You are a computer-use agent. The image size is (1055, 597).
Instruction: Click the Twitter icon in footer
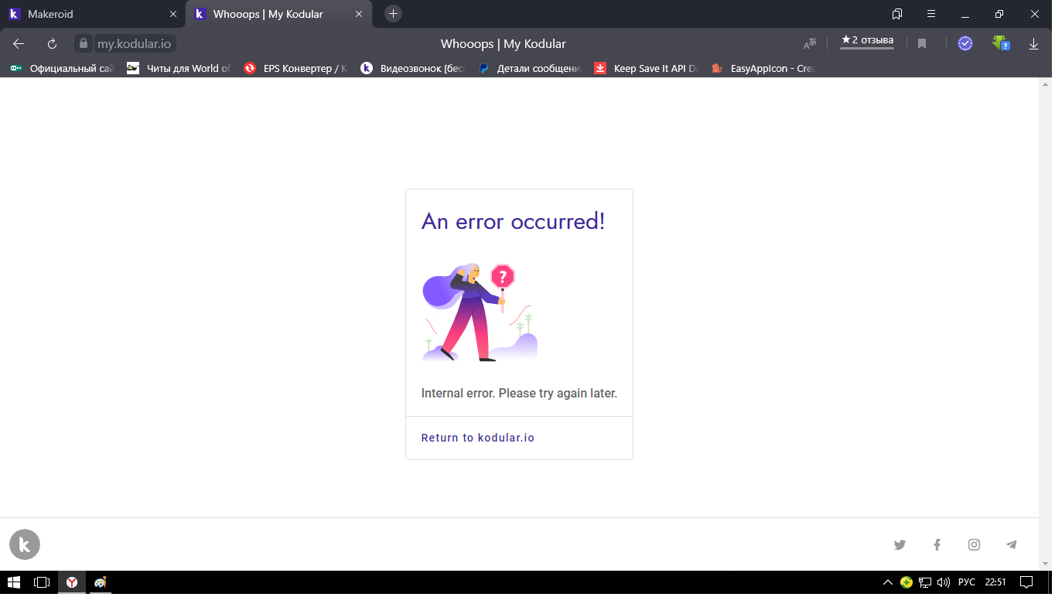[900, 545]
